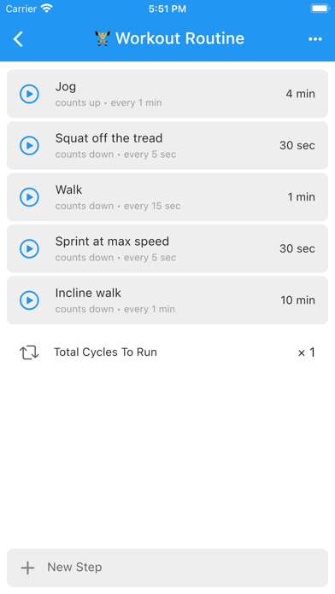The height and width of the screenshot is (594, 335).
Task: Tap the Wi-Fi status bar icon
Action: point(47,9)
